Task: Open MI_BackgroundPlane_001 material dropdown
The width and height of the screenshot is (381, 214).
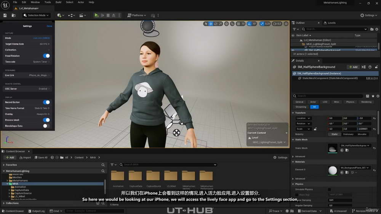Action: (x=355, y=168)
